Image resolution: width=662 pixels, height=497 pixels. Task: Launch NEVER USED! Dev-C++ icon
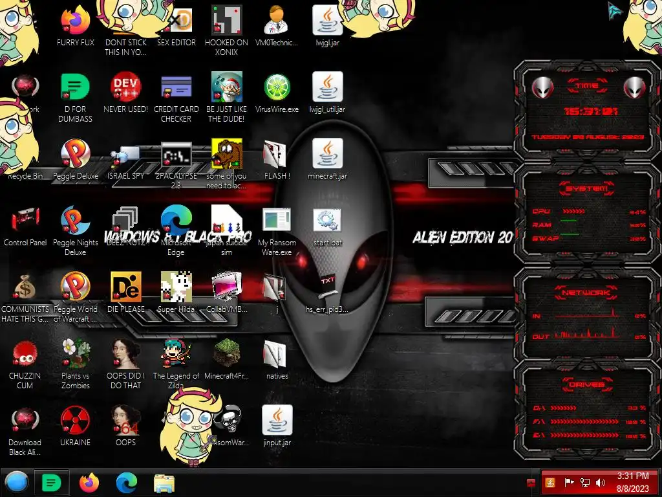coord(126,87)
